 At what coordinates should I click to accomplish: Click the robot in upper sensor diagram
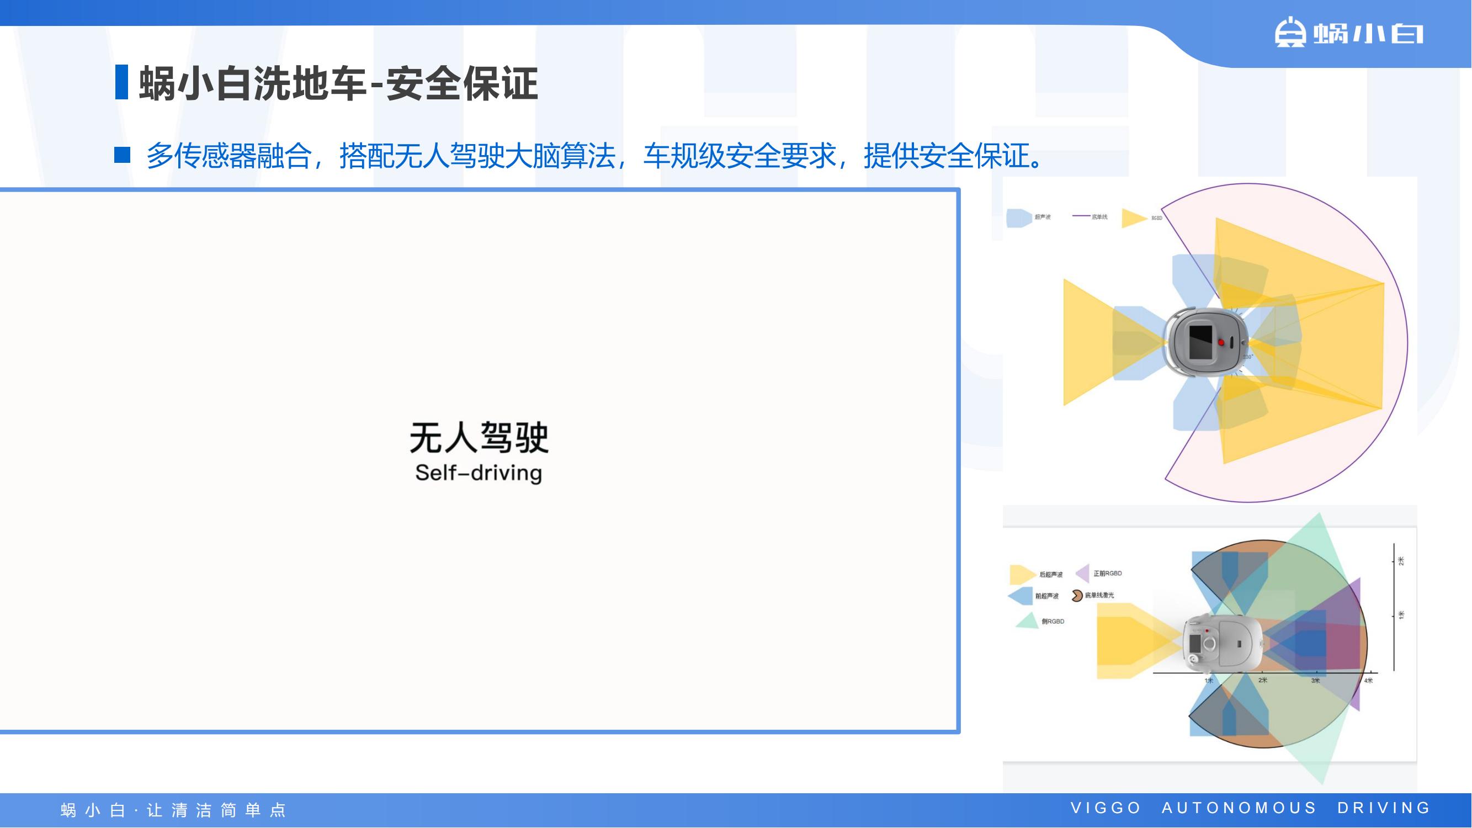[x=1207, y=342]
